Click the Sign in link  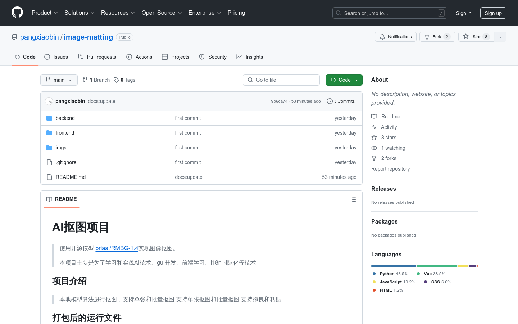point(464,13)
